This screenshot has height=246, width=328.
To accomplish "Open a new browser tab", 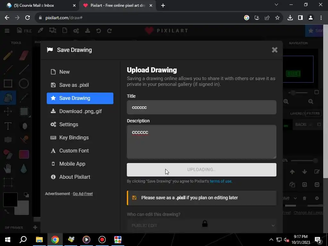I will (x=163, y=5).
